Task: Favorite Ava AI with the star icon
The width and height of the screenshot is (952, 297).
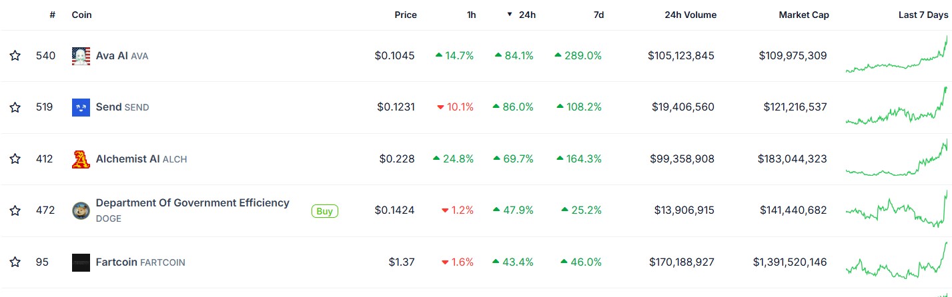Action: (x=15, y=56)
